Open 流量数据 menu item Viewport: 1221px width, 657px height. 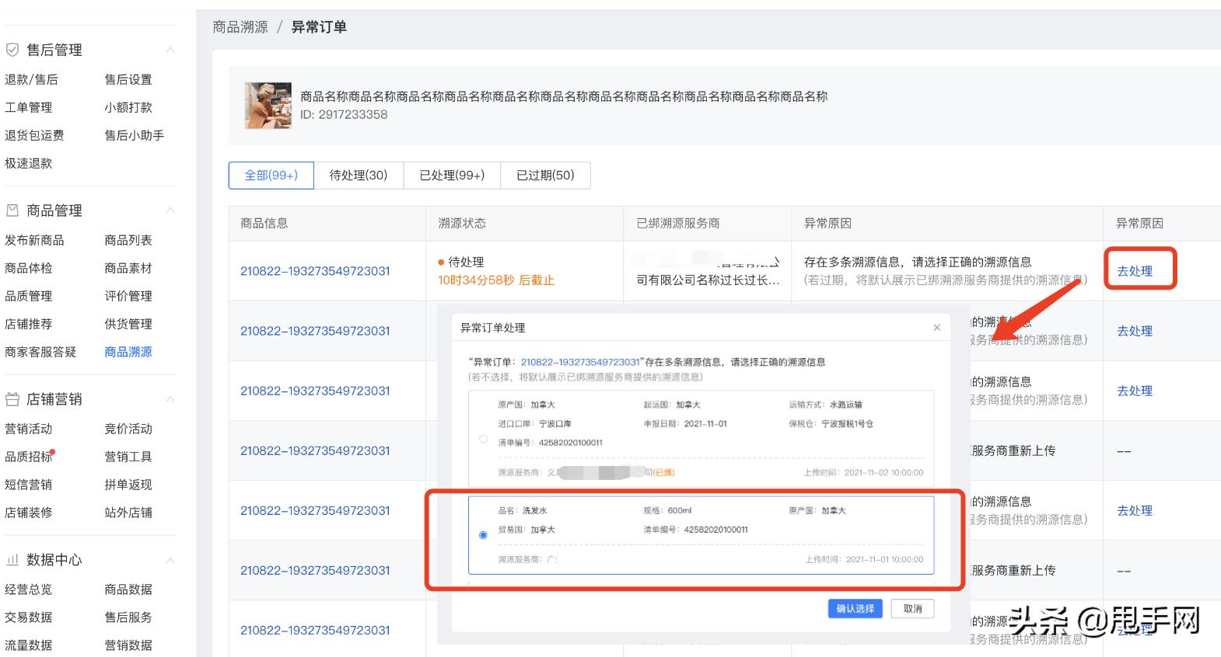coord(29,645)
